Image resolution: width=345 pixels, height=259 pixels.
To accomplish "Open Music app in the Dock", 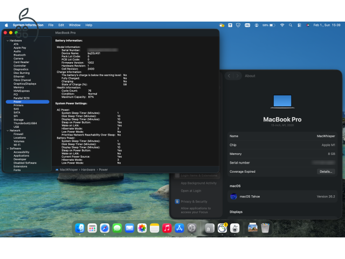I will tap(167, 228).
